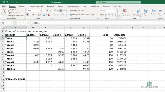
Task: Click the Undo arrow icon
Action: [7, 2]
